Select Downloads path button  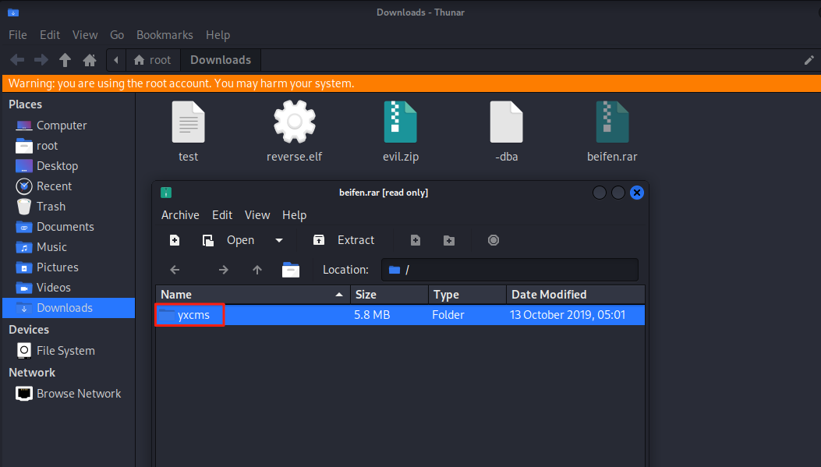[x=221, y=60]
